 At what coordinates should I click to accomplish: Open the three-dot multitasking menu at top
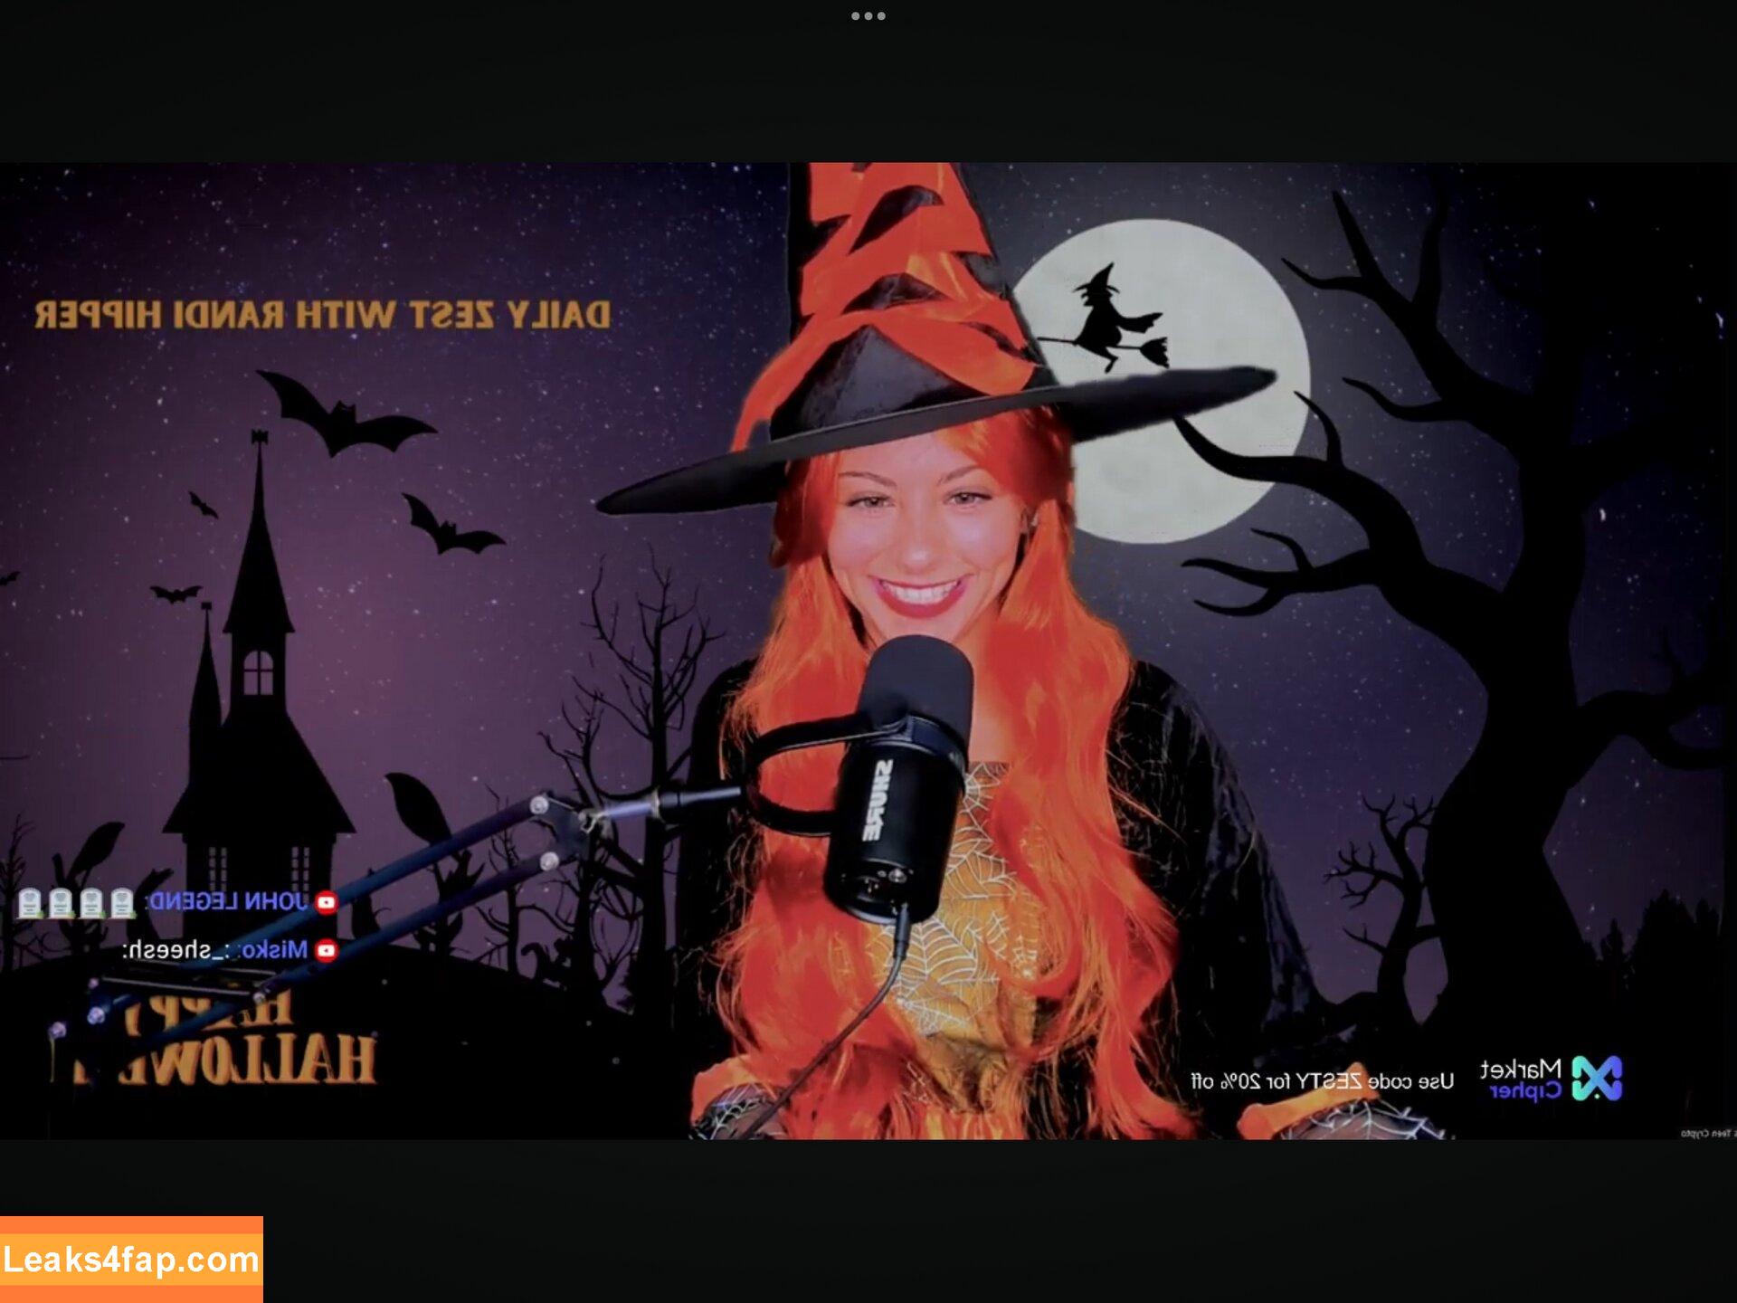coord(868,16)
